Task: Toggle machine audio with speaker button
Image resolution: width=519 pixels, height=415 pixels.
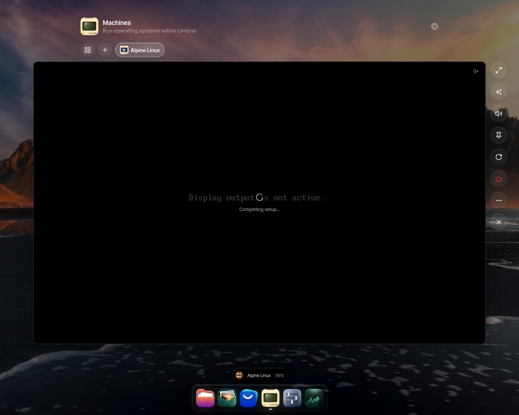Action: click(x=499, y=114)
